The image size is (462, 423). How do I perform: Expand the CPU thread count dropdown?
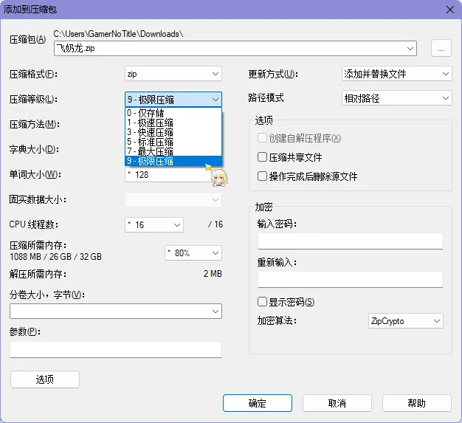coord(154,224)
